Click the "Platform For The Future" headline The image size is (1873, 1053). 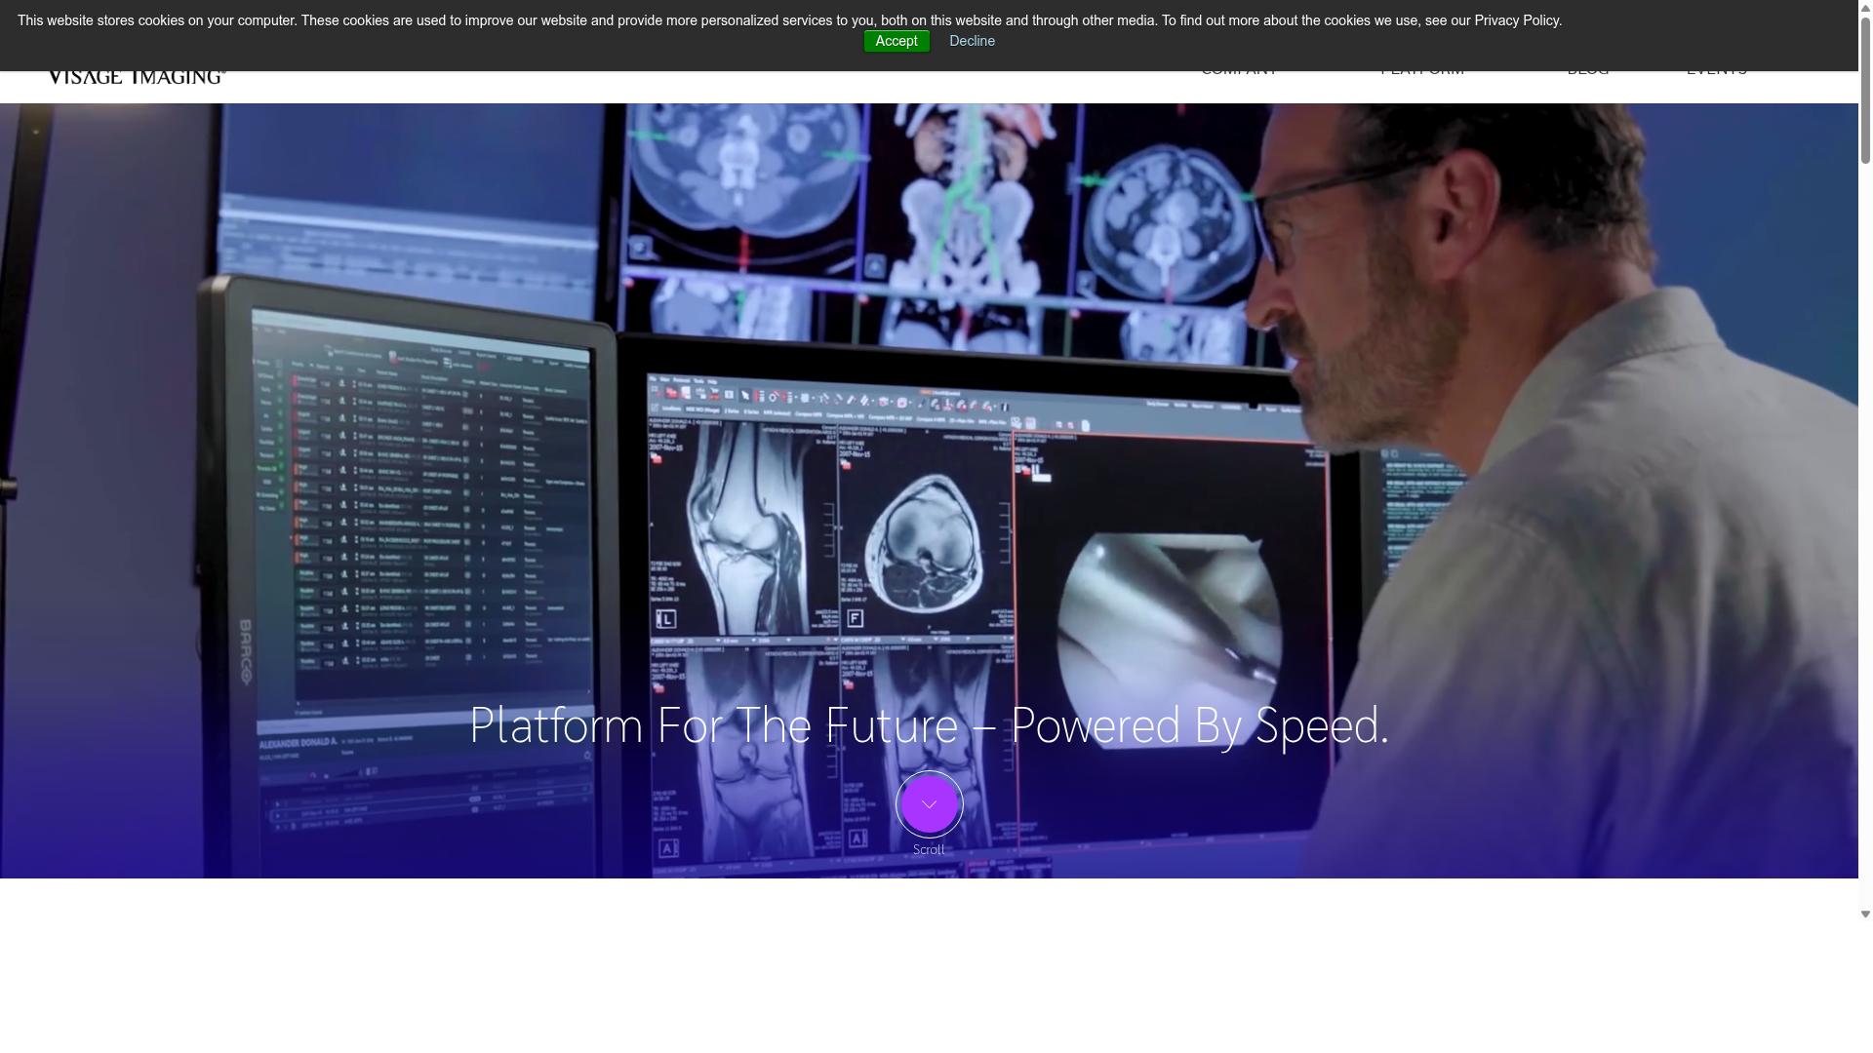pos(929,725)
